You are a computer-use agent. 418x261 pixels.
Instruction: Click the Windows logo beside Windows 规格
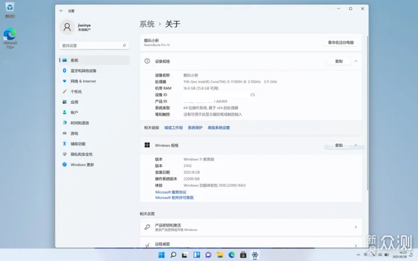[x=147, y=145]
